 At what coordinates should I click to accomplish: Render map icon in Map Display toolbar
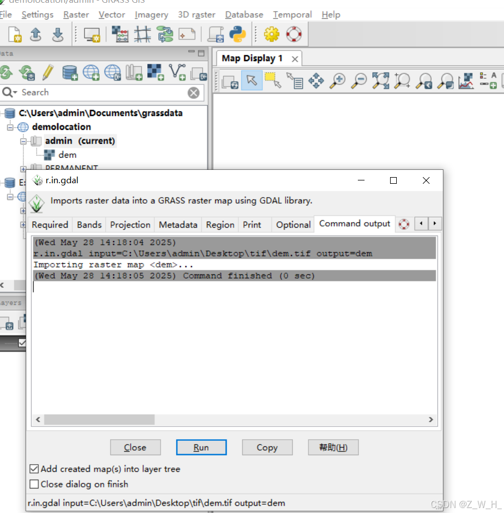click(x=230, y=81)
